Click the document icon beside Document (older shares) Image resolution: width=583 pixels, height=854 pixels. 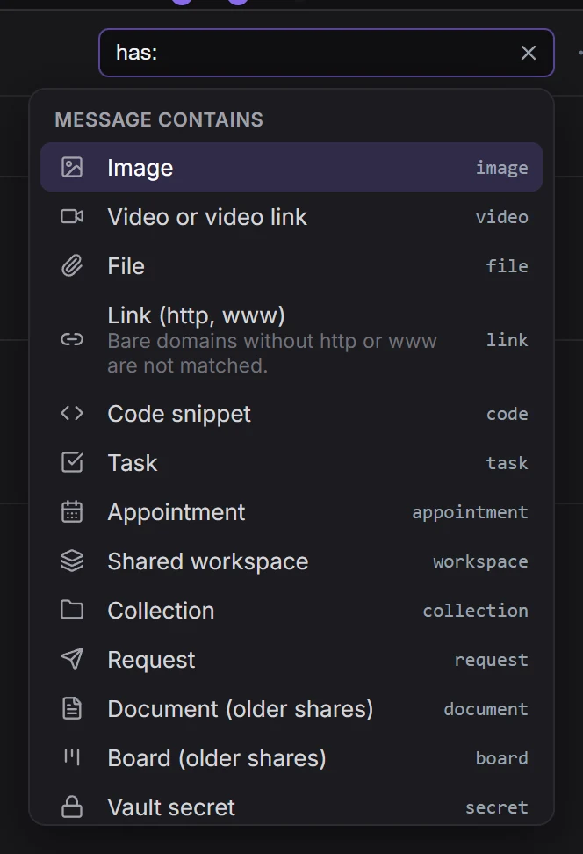[x=72, y=708]
